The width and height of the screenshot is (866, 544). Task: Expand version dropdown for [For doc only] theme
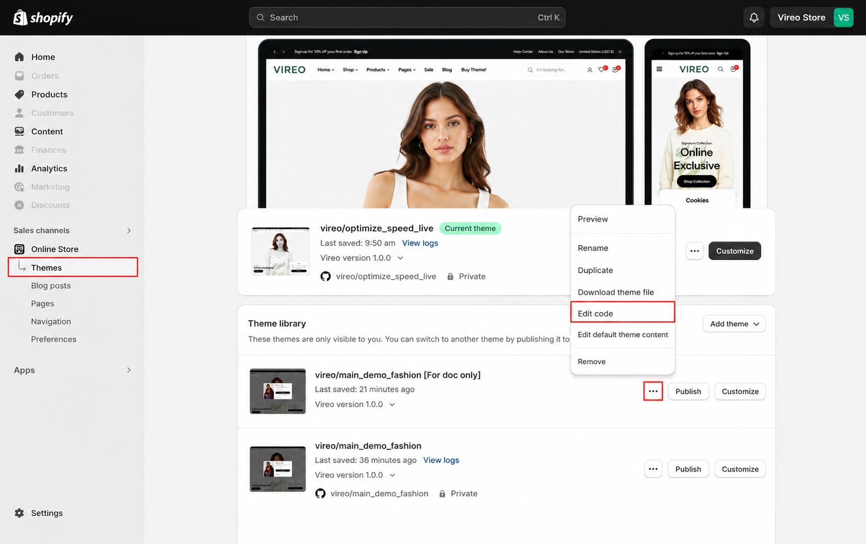[392, 404]
